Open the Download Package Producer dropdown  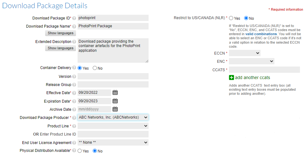113,117
